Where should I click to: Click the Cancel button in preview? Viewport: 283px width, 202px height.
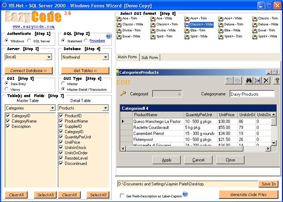(198, 160)
